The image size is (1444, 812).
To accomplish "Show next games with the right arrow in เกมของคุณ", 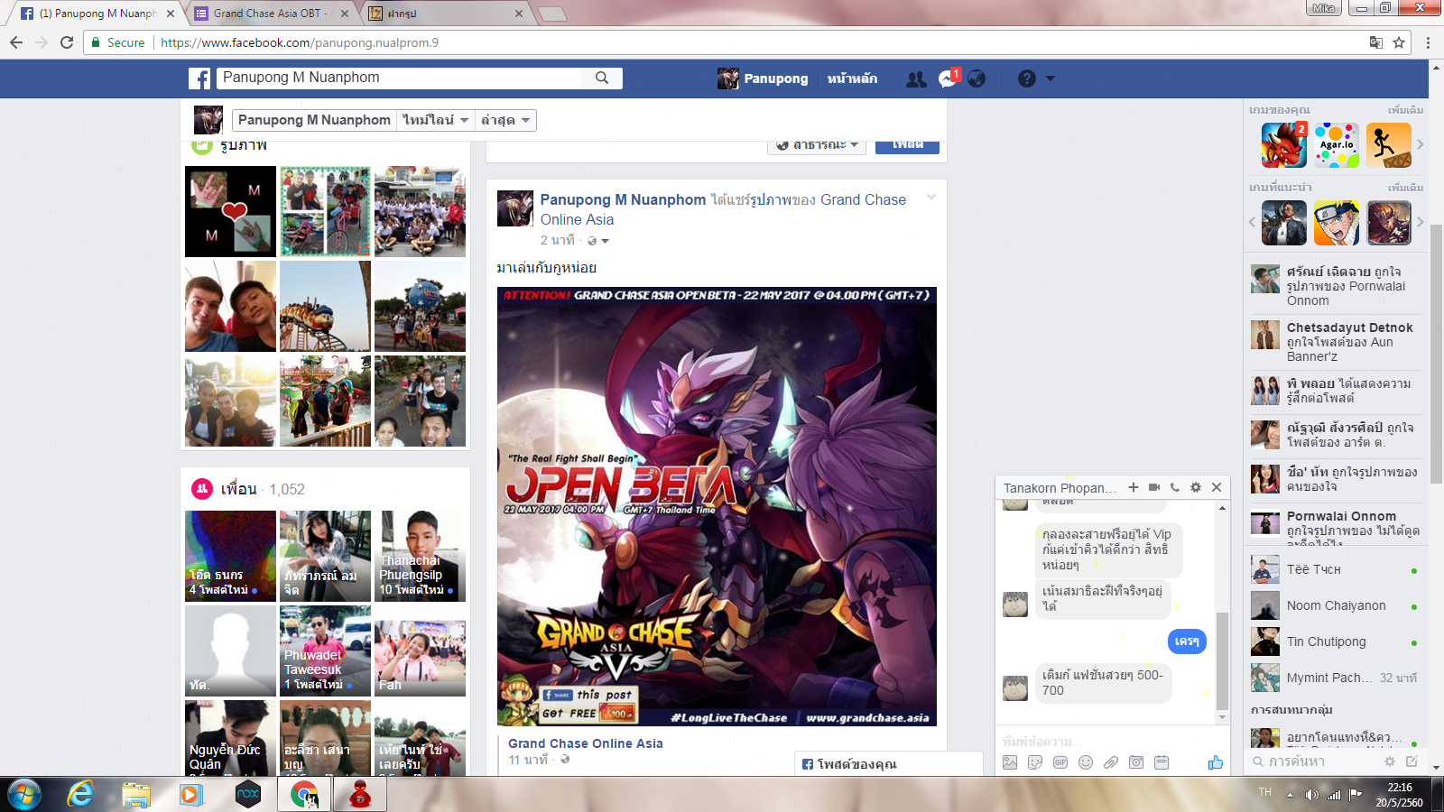I will [1420, 144].
